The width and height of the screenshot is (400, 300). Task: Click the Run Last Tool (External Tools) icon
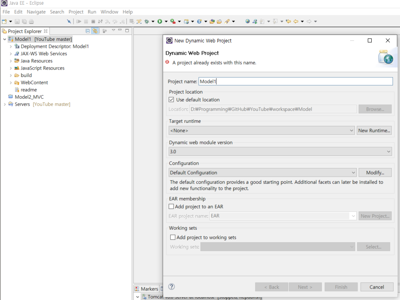173,22
